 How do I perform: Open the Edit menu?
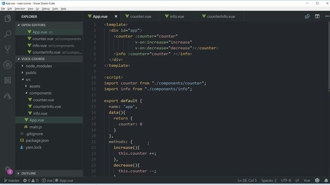point(10,9)
